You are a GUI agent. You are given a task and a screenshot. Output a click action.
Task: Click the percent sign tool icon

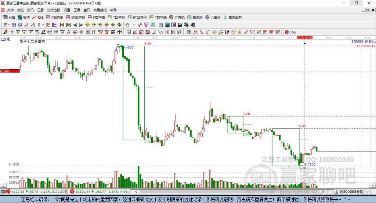point(202,32)
